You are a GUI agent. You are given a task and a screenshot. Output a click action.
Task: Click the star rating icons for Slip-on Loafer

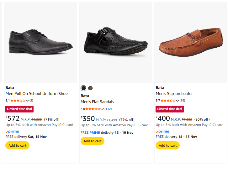[x=168, y=101]
